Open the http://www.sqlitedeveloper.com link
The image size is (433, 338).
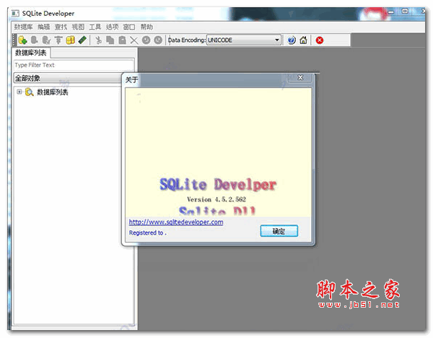click(x=176, y=222)
